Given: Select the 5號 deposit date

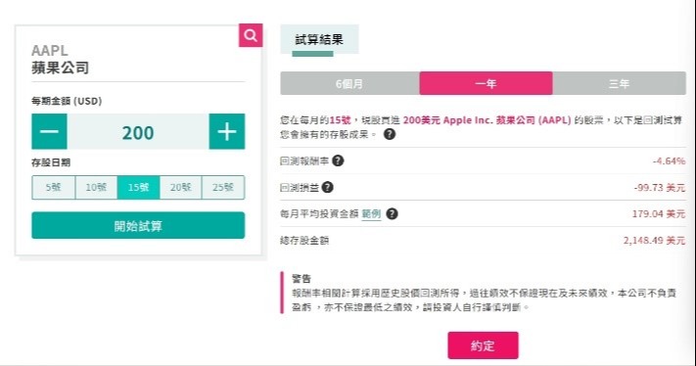Looking at the screenshot, I should coord(53,187).
